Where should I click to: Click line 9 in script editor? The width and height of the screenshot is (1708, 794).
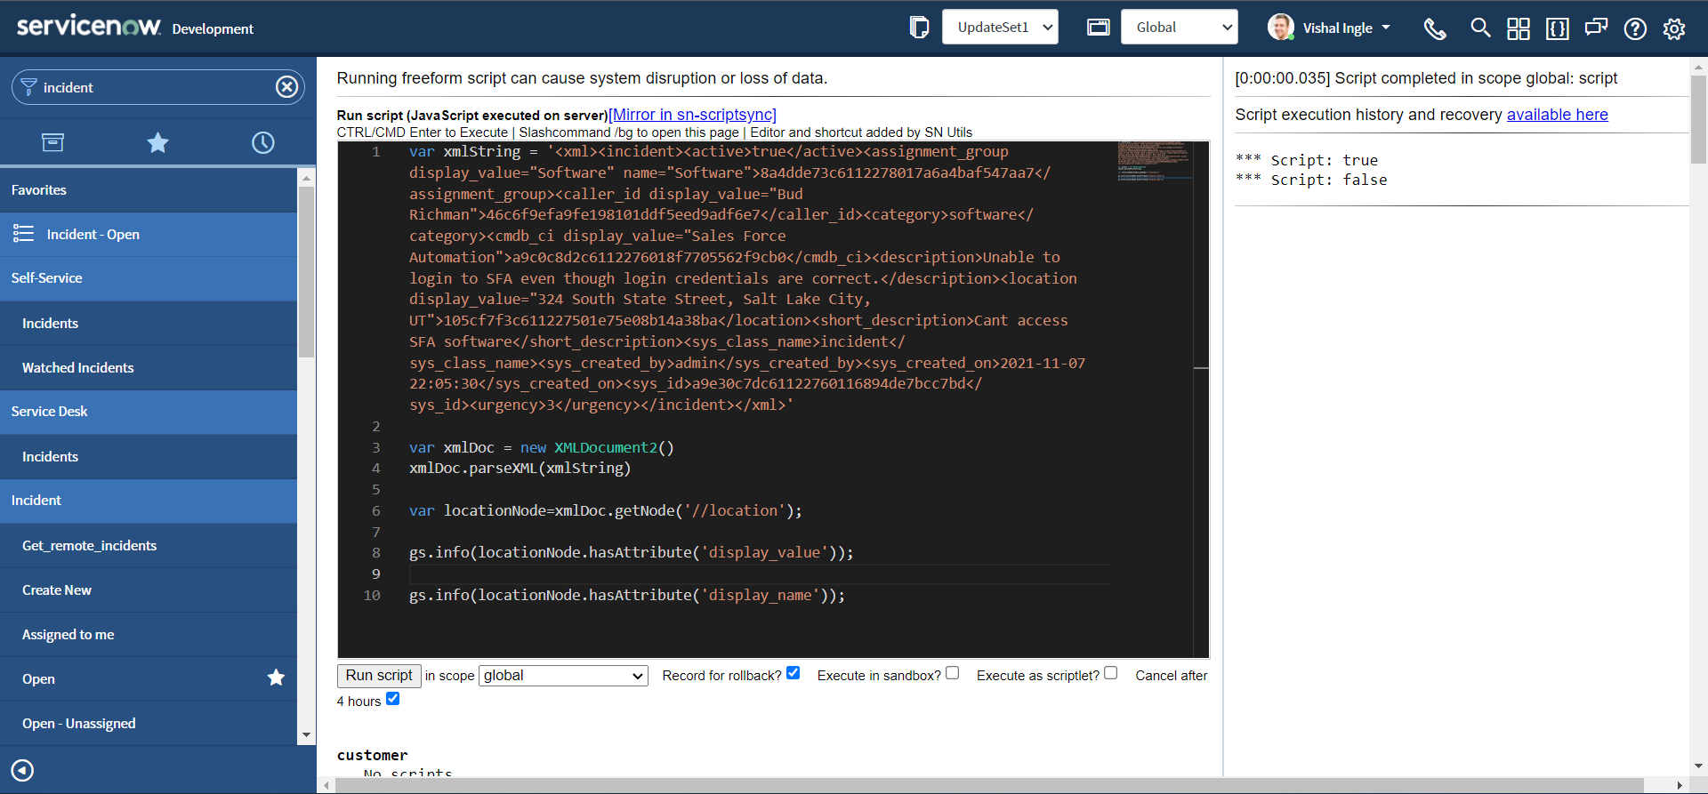pos(759,574)
